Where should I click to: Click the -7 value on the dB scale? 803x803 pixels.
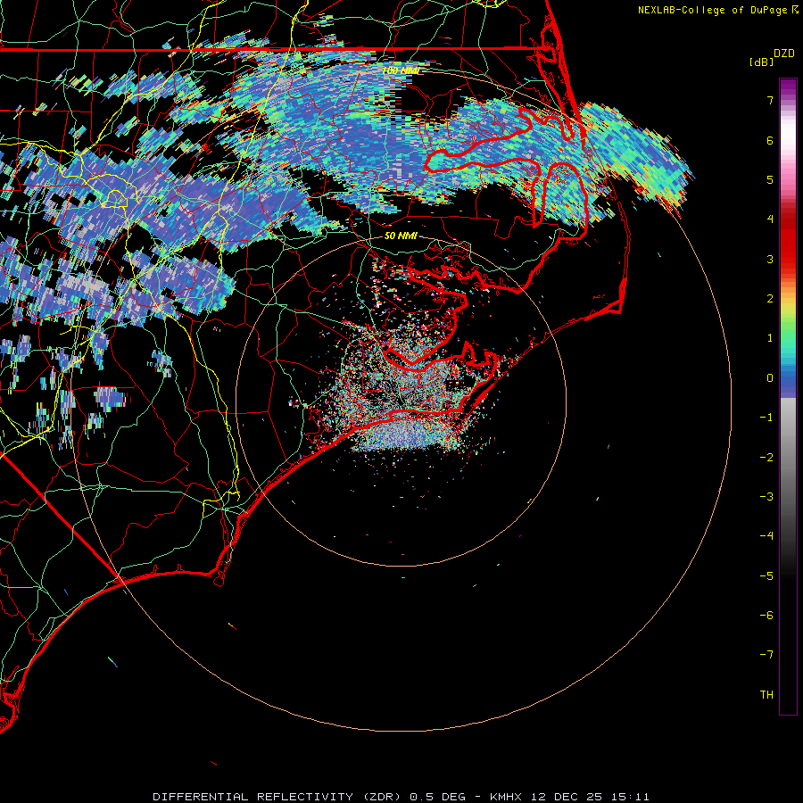(x=766, y=655)
